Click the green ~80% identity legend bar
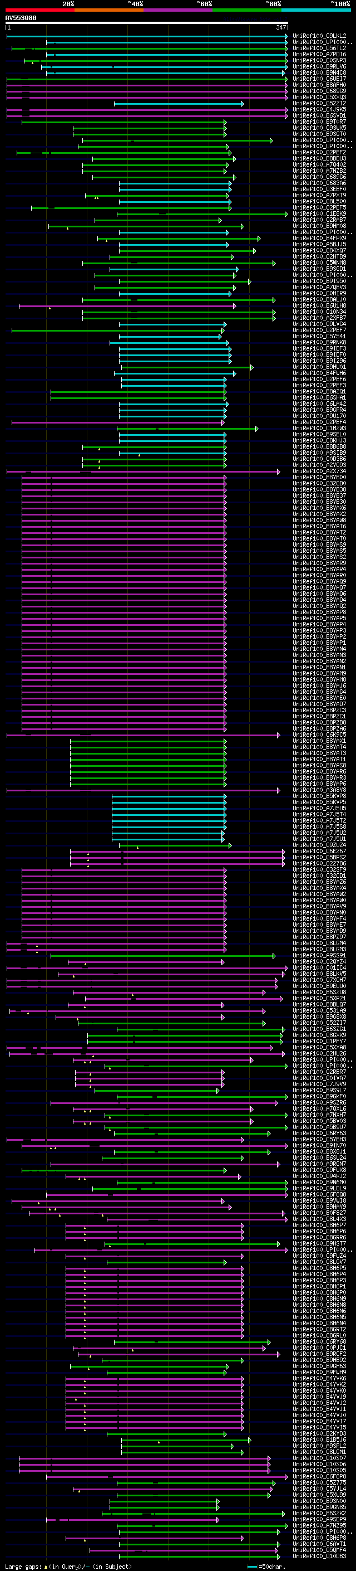The height and width of the screenshot is (1571, 356). coord(247,10)
